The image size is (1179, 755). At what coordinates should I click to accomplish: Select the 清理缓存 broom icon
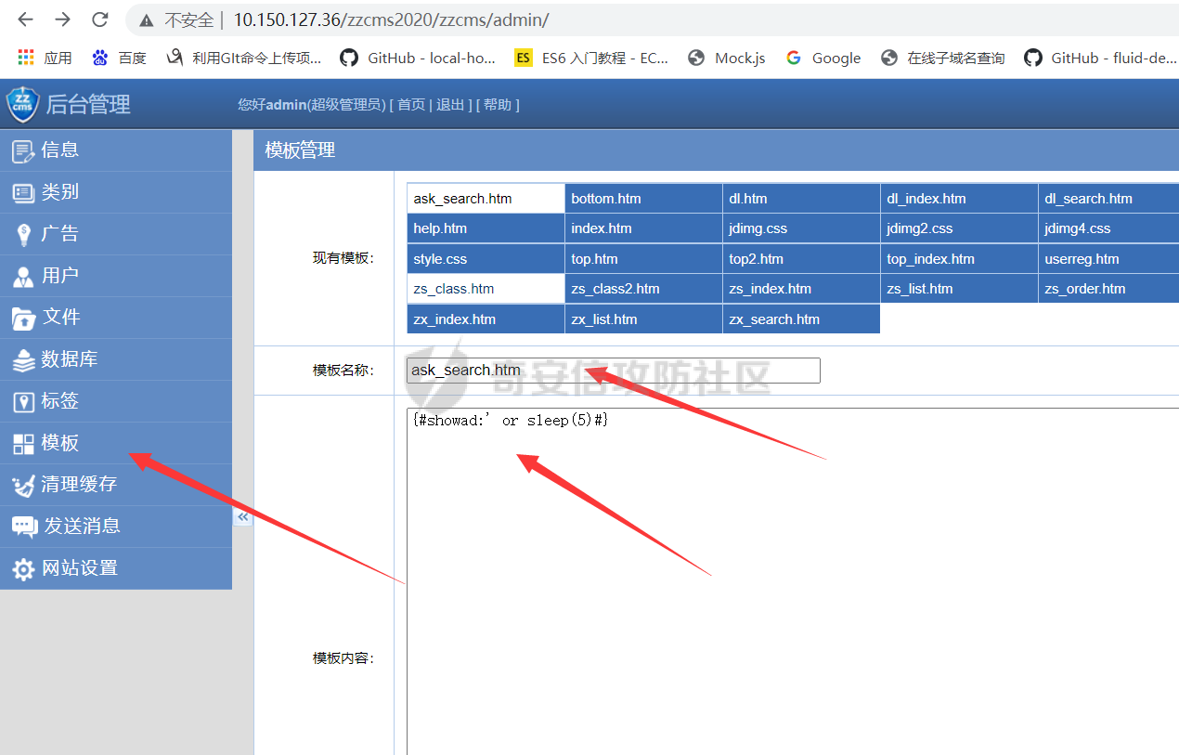pos(23,485)
